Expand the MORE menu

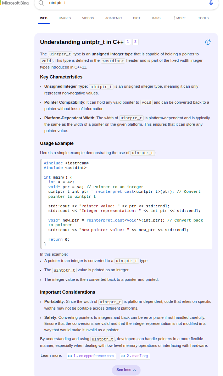179,18
